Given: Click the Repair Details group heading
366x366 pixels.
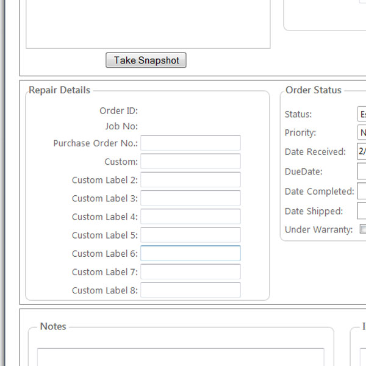Looking at the screenshot, I should (x=59, y=90).
